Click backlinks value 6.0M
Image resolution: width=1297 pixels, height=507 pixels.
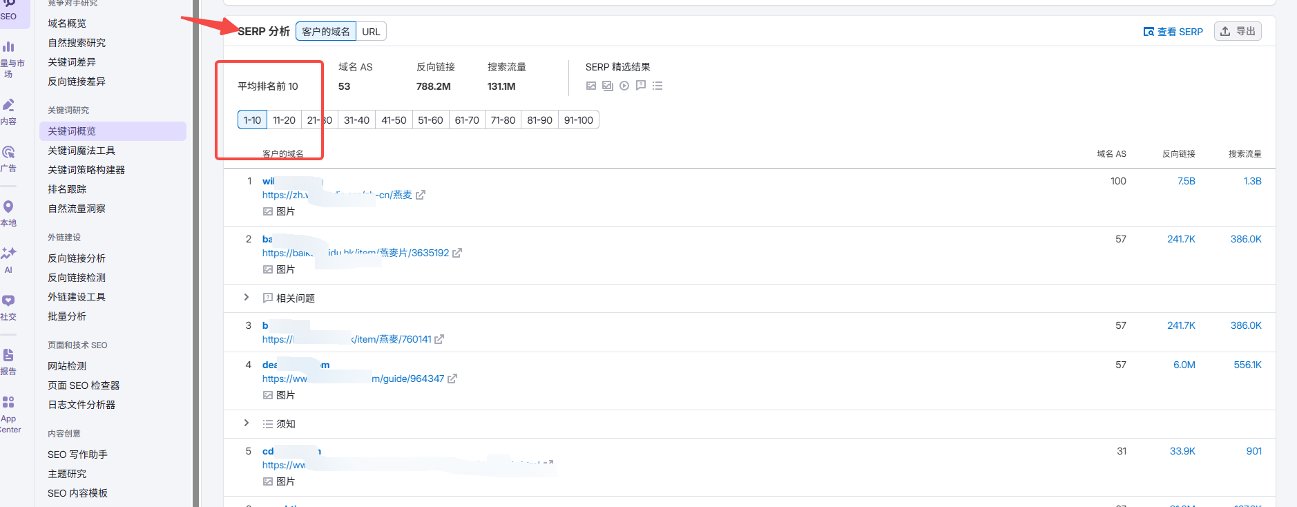pyautogui.click(x=1184, y=365)
